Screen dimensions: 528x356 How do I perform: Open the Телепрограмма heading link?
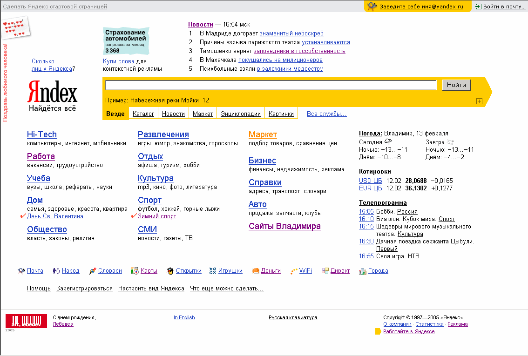383,202
